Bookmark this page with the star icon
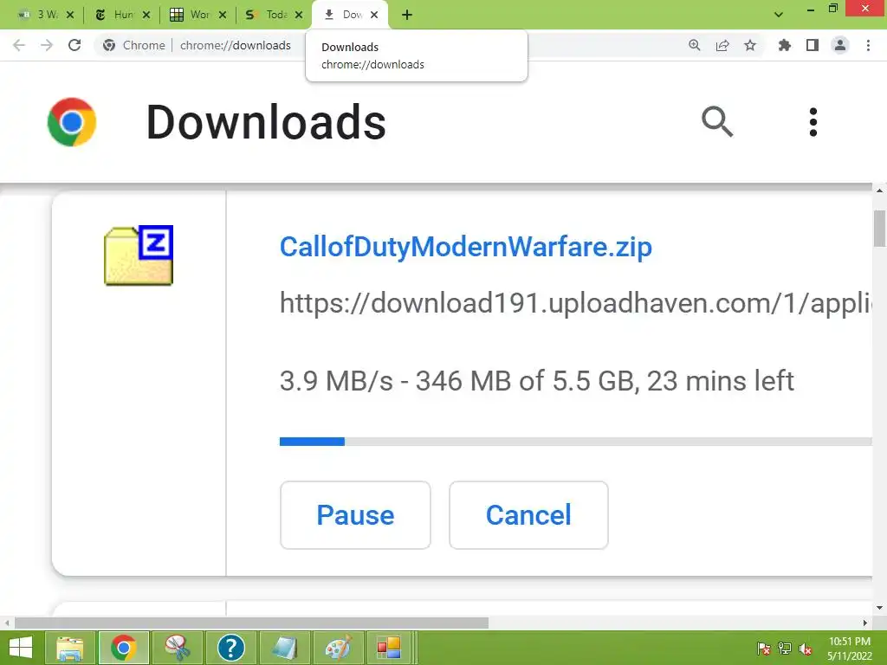 click(x=750, y=45)
